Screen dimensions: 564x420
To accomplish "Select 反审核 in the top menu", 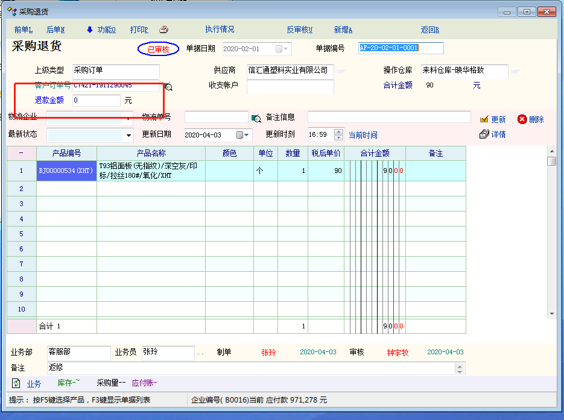I will point(299,30).
